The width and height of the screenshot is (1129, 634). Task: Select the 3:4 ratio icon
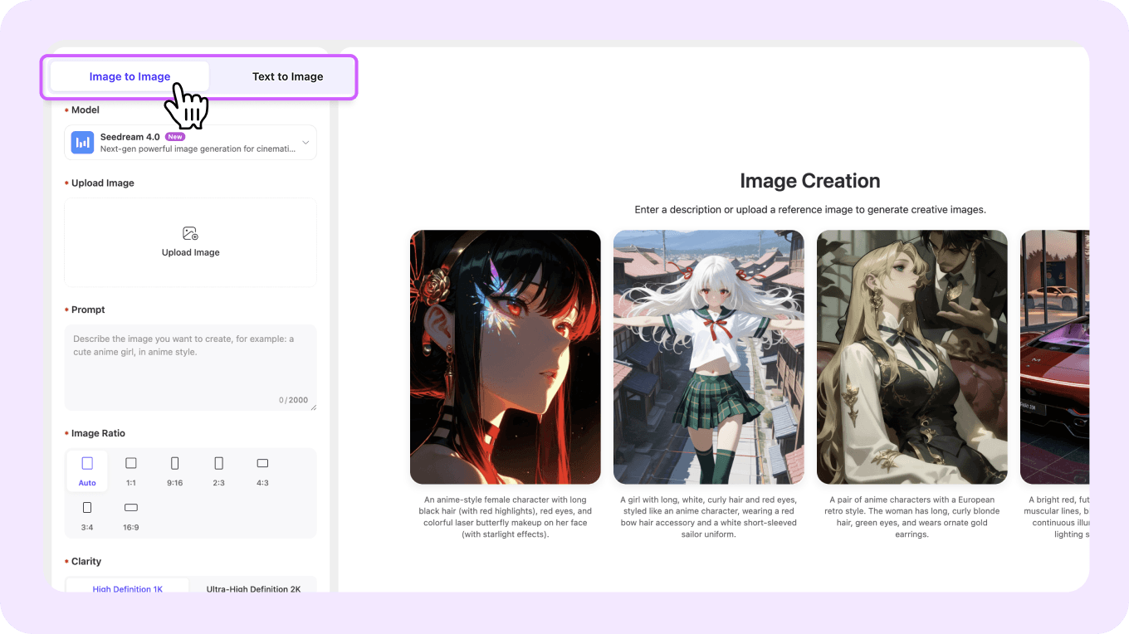[87, 507]
